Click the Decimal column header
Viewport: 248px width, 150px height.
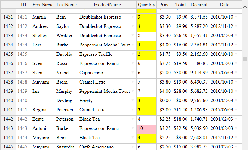(199, 5)
